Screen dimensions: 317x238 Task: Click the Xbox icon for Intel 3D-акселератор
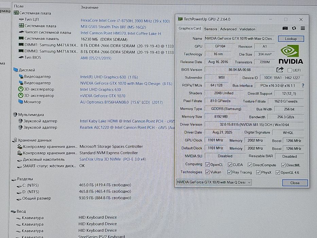(x=21, y=89)
